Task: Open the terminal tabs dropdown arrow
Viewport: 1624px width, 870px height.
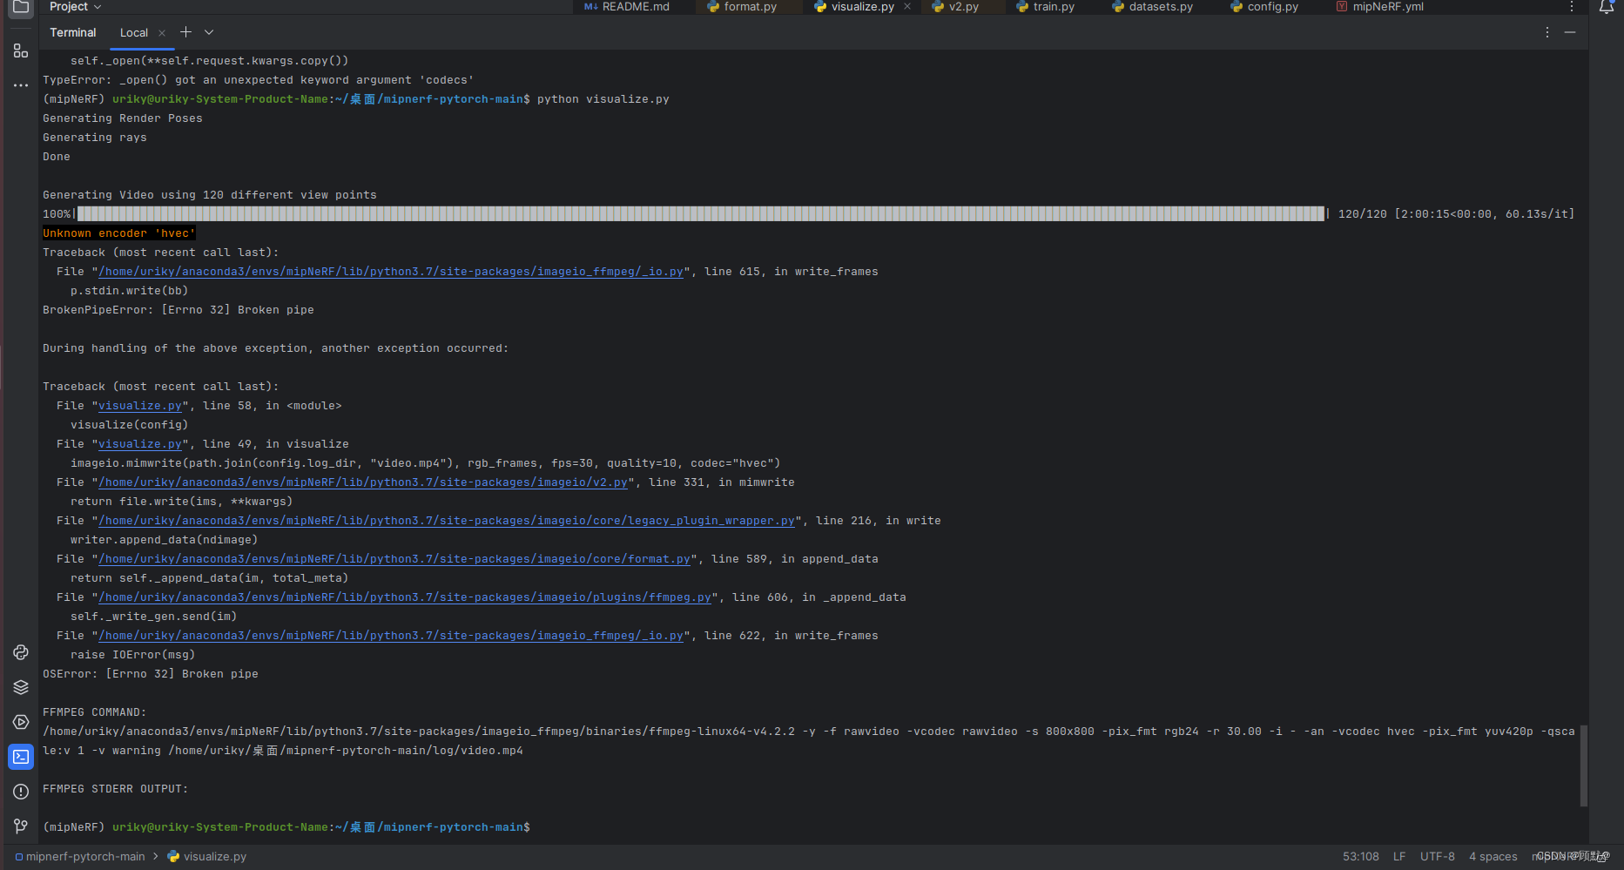Action: [208, 32]
